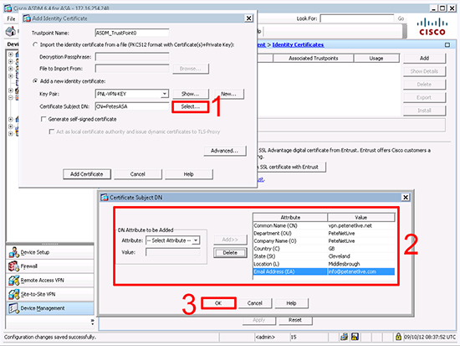The image size is (460, 346).
Task: Click the network status icon in status bar
Action: coord(344,337)
